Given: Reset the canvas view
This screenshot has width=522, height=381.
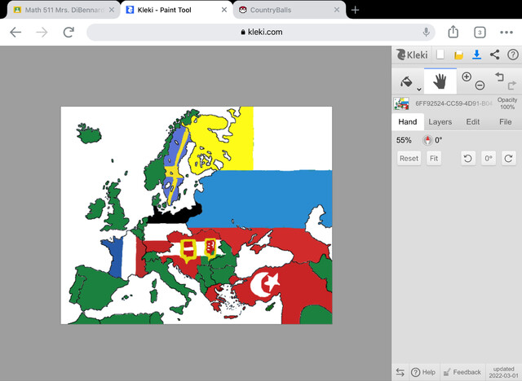Looking at the screenshot, I should pyautogui.click(x=409, y=159).
